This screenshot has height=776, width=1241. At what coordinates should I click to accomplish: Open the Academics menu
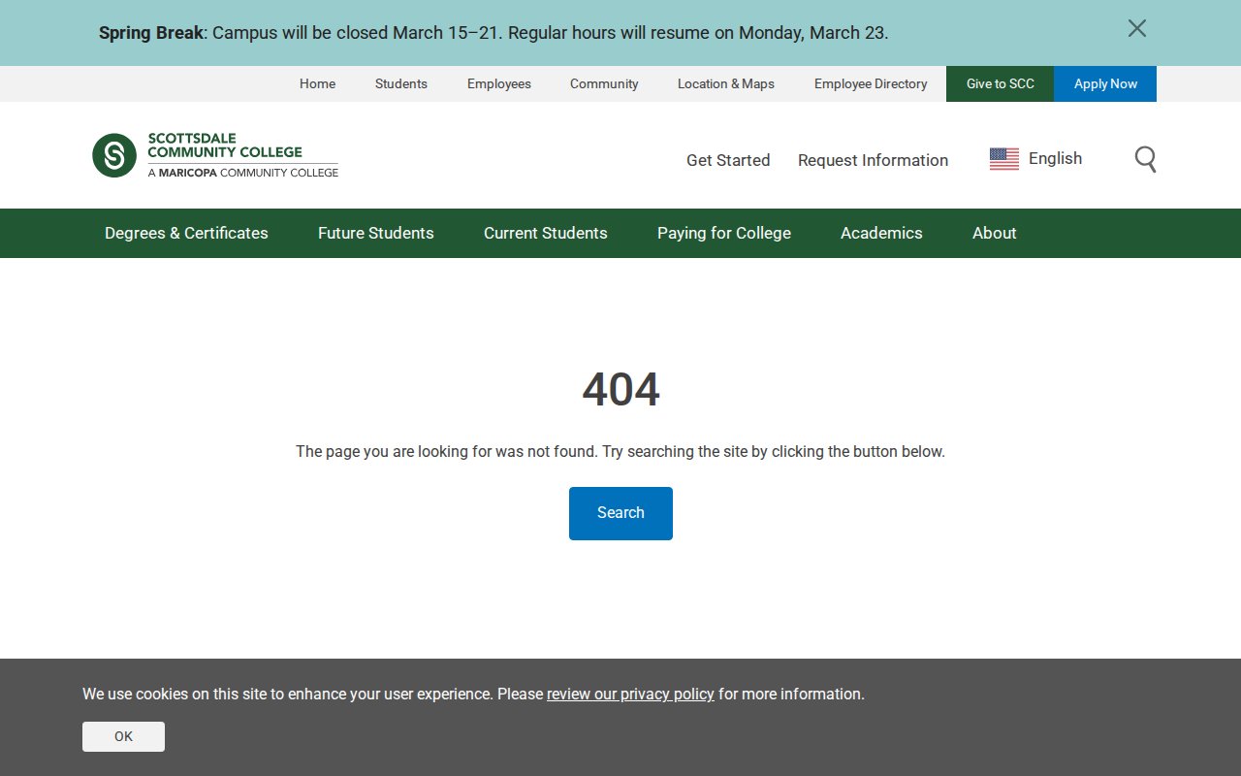click(x=881, y=233)
